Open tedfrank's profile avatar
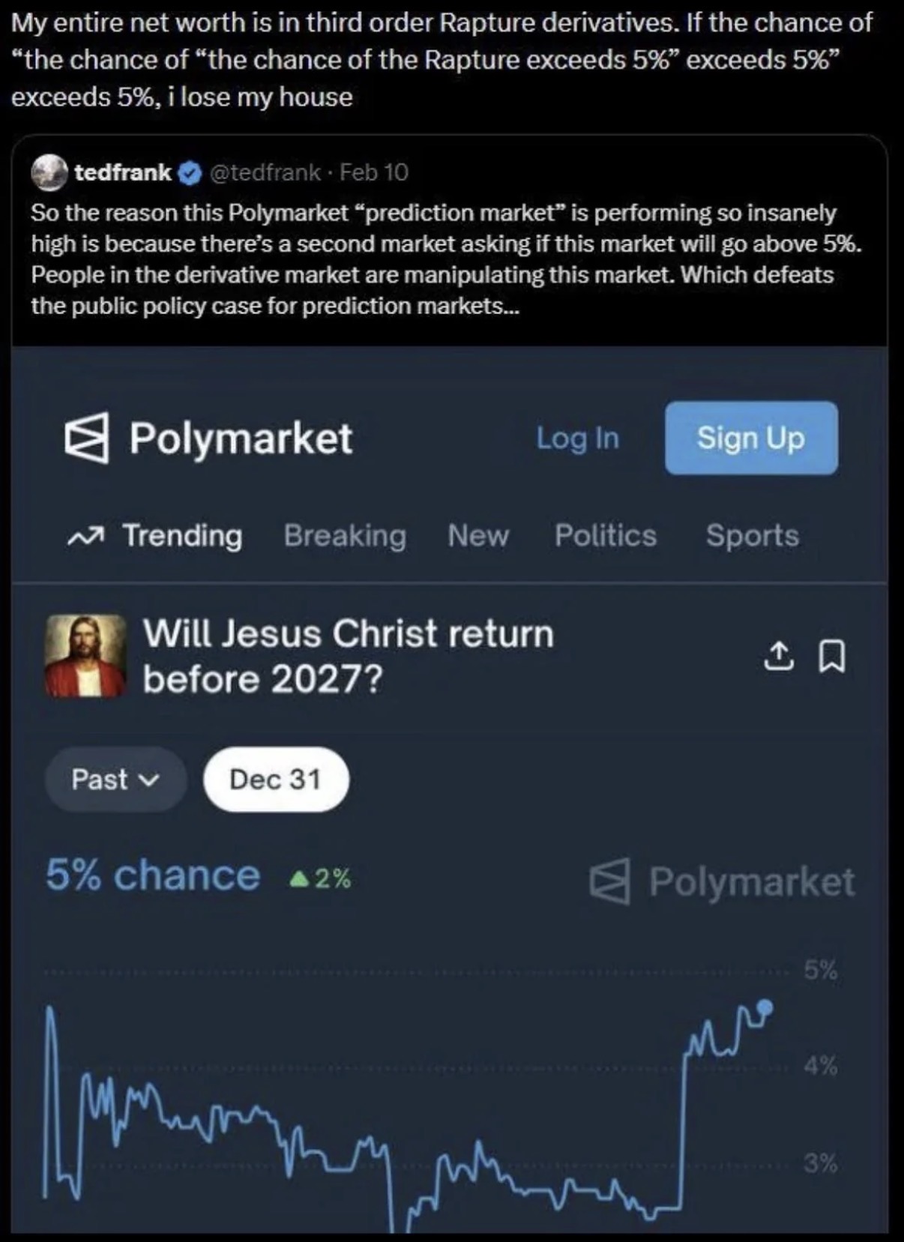Viewport: 904px width, 1242px height. pos(49,173)
